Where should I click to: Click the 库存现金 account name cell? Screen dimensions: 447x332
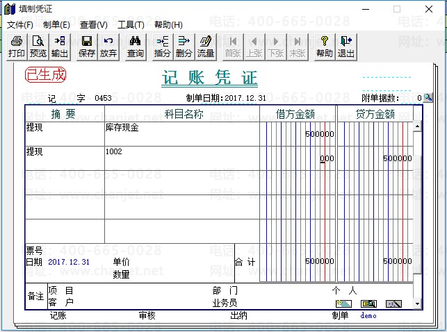point(182,134)
